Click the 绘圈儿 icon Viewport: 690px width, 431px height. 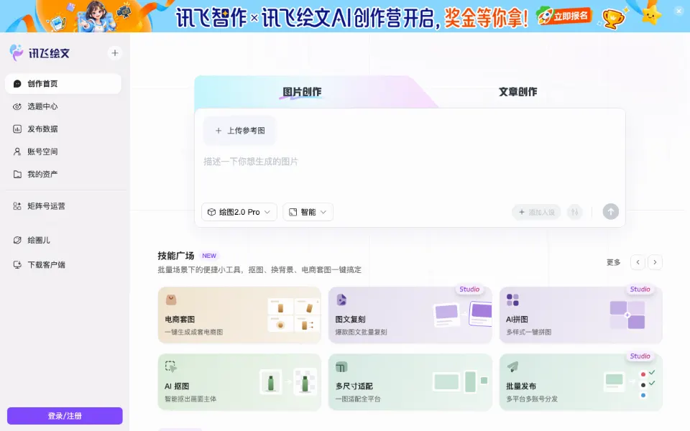click(17, 240)
